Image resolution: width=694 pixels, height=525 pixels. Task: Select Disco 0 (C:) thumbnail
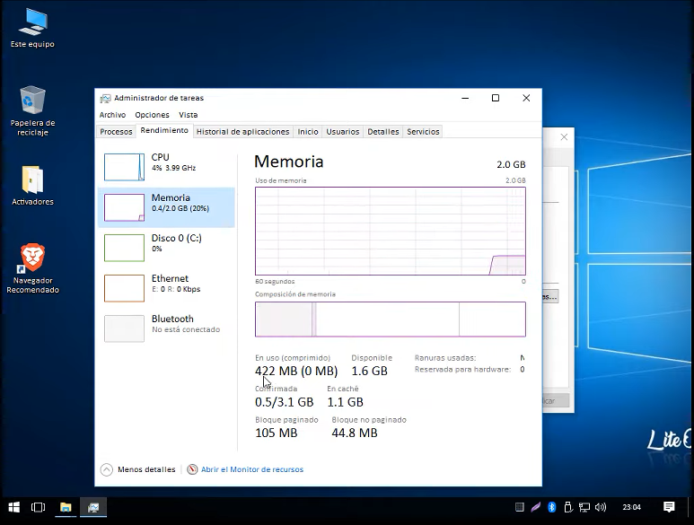tap(125, 248)
